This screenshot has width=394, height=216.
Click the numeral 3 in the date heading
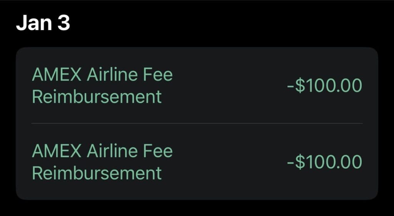(63, 24)
